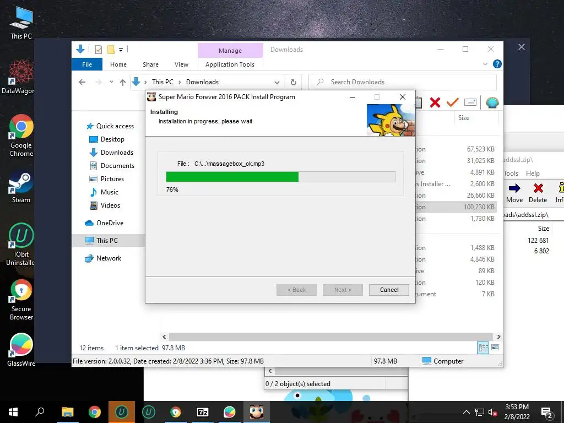This screenshot has height=423, width=564.
Task: Collapse the ribbon chevron
Action: 485,64
